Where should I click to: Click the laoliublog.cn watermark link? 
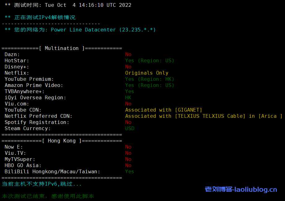click(x=241, y=189)
